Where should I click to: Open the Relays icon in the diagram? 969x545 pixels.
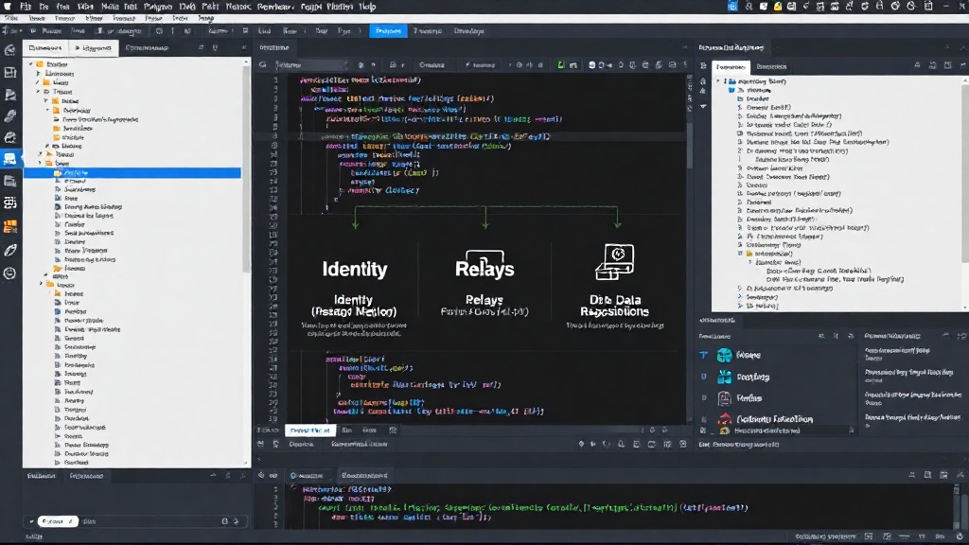click(484, 265)
